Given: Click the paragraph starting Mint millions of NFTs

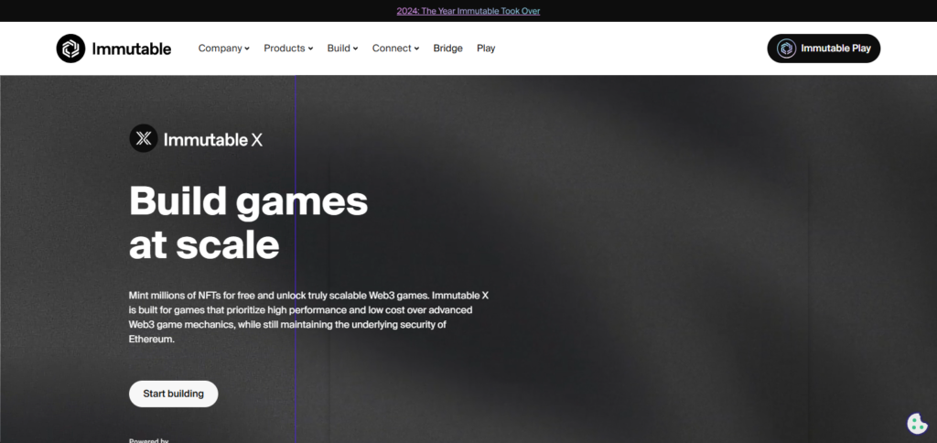Looking at the screenshot, I should point(309,317).
